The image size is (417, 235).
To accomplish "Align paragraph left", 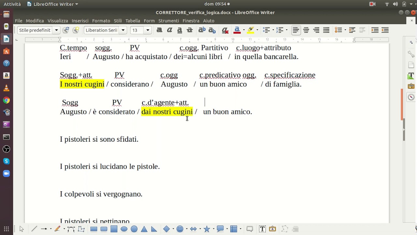I will (296, 30).
